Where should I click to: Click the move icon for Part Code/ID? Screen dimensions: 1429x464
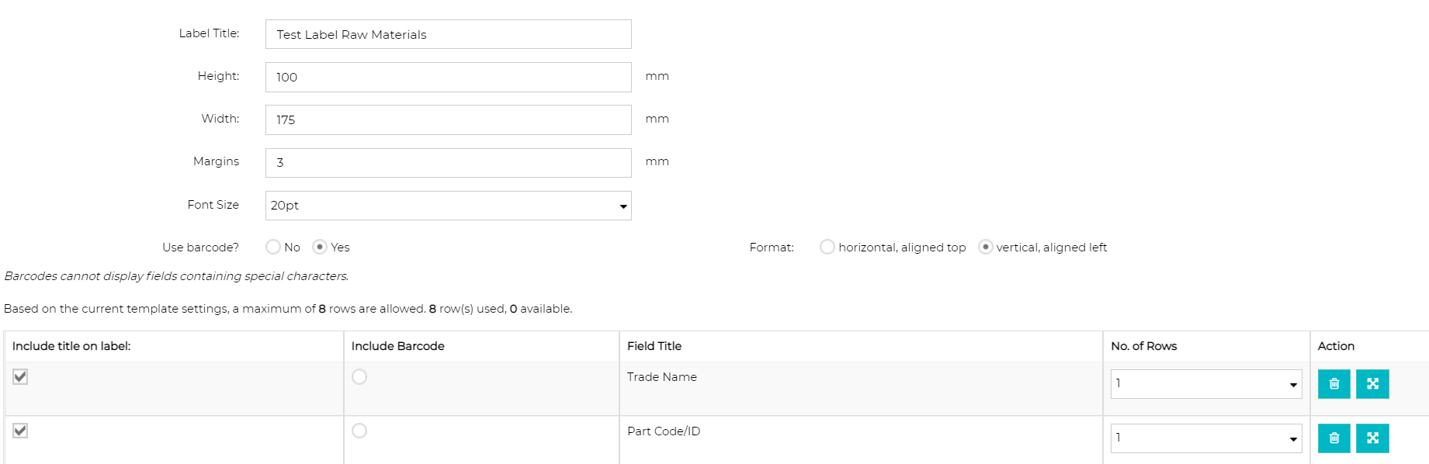1372,438
